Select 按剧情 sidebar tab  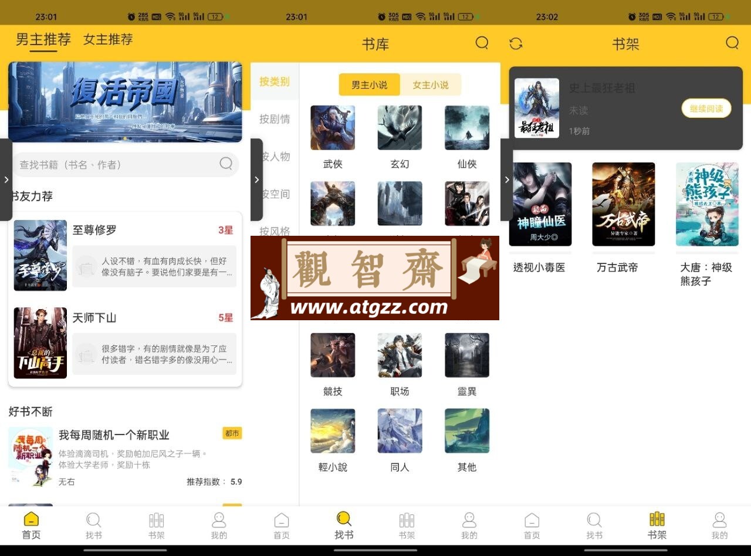pyautogui.click(x=275, y=119)
